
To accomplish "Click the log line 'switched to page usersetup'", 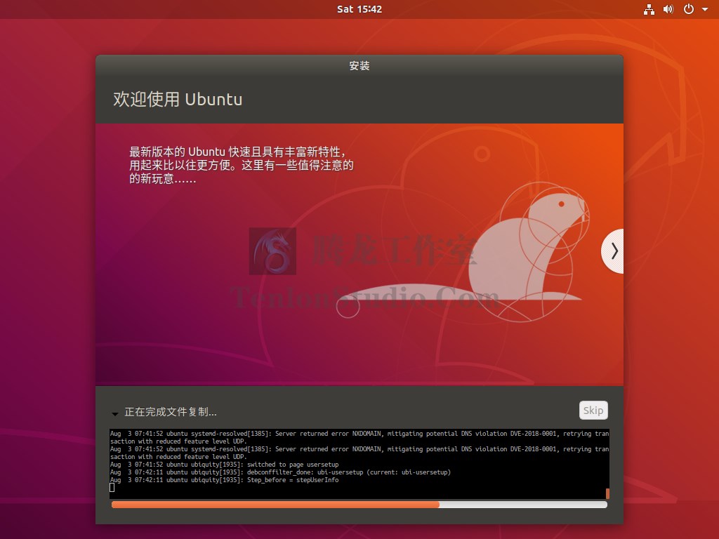I will pos(224,465).
